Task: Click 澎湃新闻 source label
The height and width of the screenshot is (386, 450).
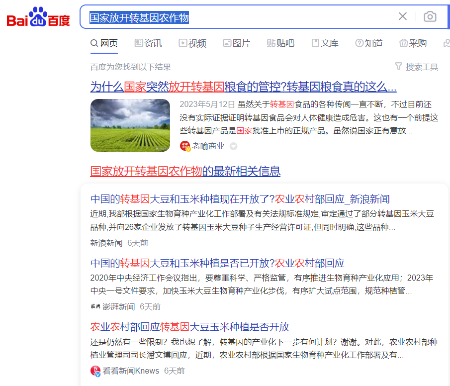Action: (118, 307)
